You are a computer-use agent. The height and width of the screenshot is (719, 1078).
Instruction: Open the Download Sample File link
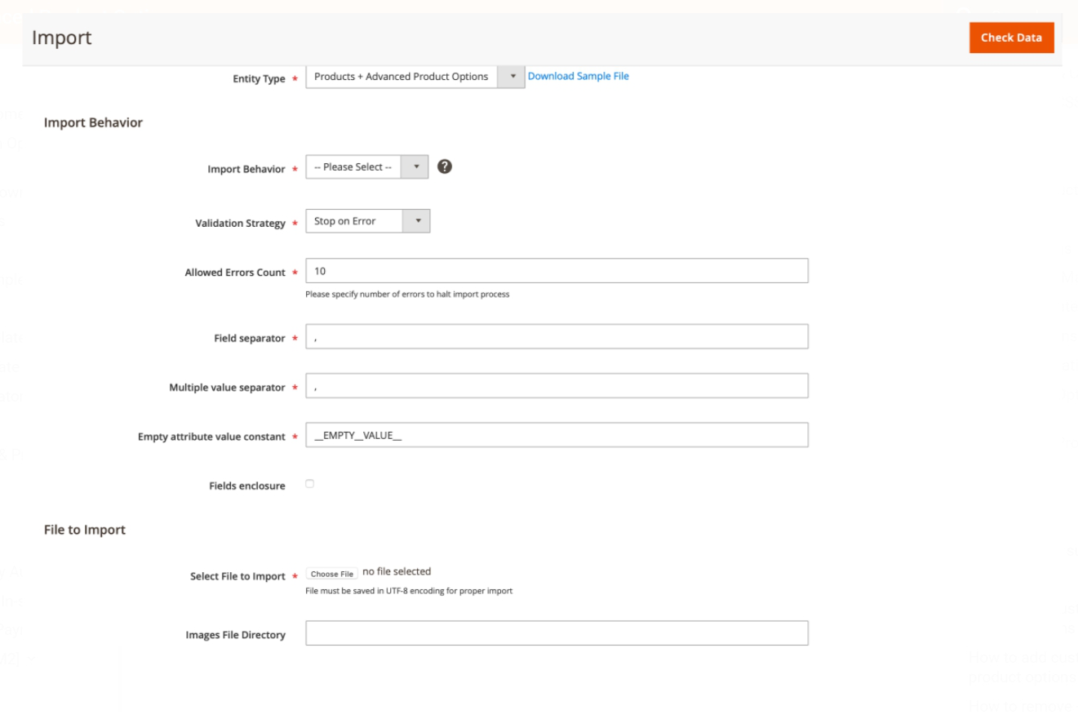(x=578, y=76)
